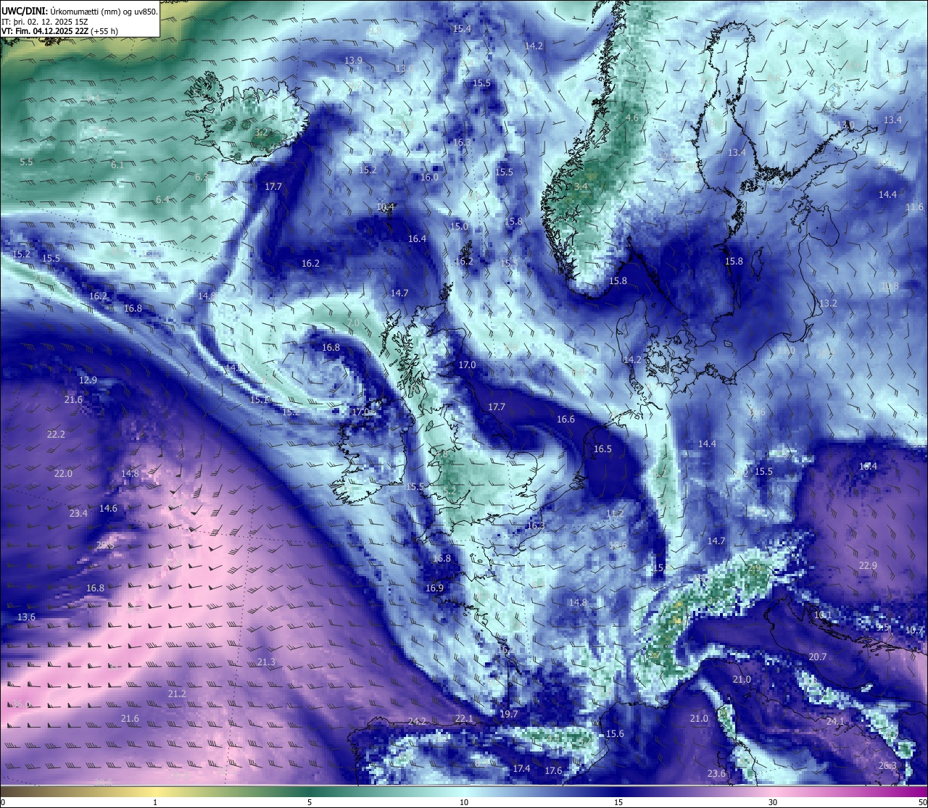The image size is (928, 808).
Task: Click the 16.6 value over the North Sea
Action: click(x=565, y=419)
